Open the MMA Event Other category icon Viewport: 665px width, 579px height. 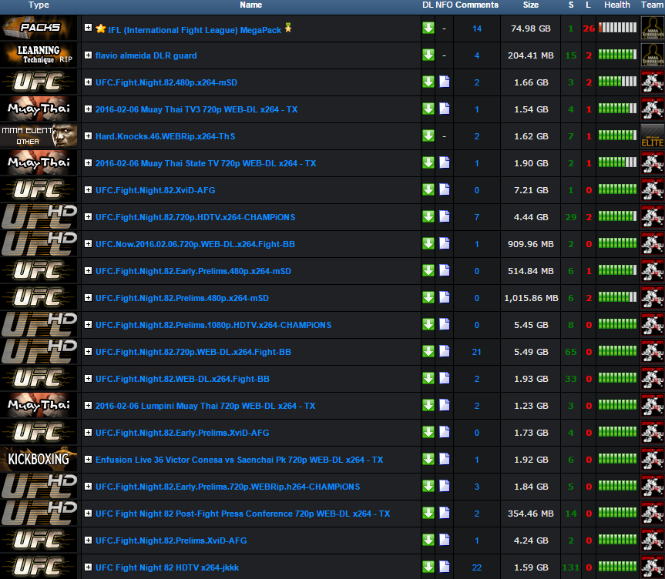click(x=39, y=136)
